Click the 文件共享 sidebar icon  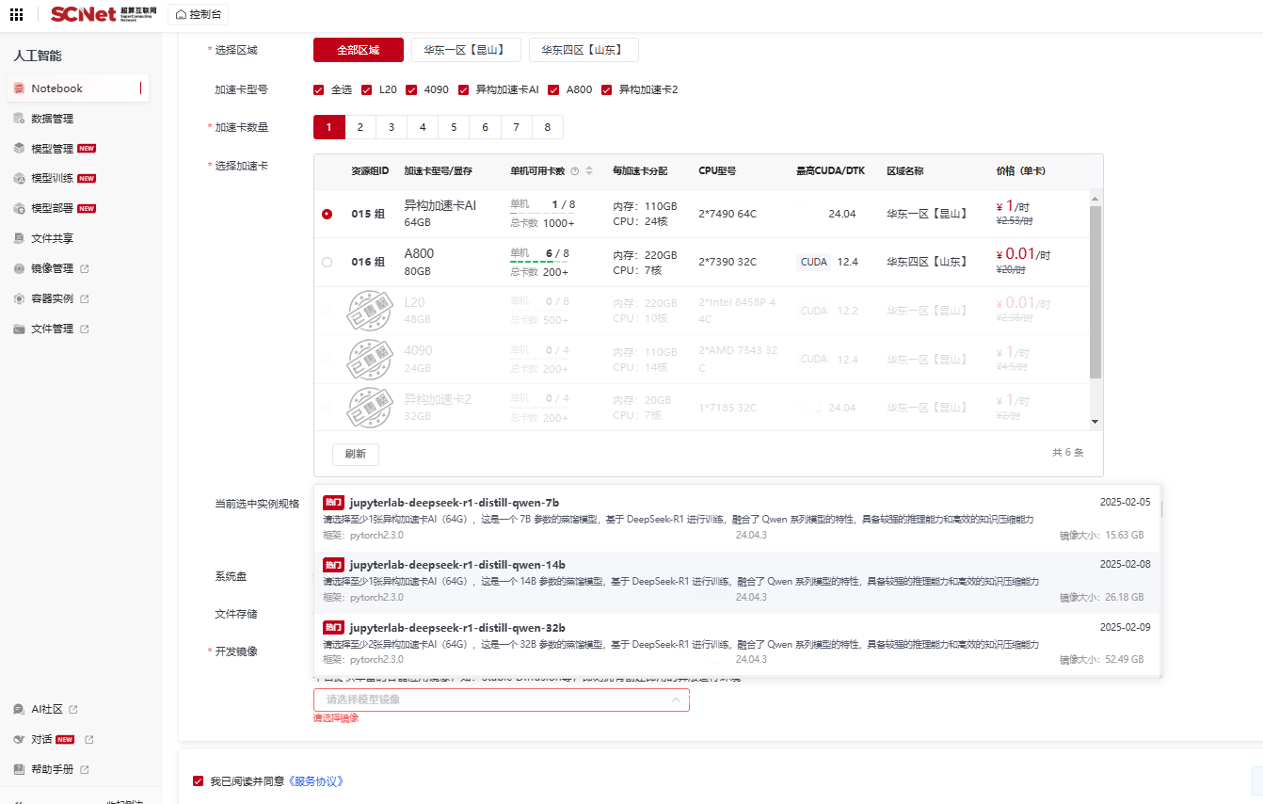click(19, 238)
